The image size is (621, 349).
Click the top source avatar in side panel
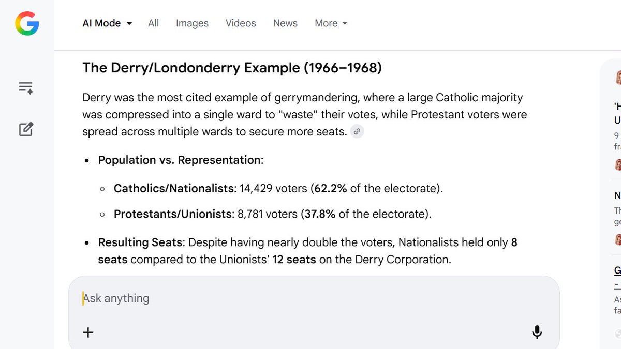pos(618,78)
